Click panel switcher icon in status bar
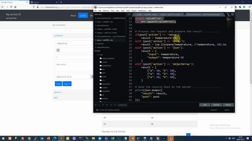This screenshot has height=141, width=252. point(97,110)
